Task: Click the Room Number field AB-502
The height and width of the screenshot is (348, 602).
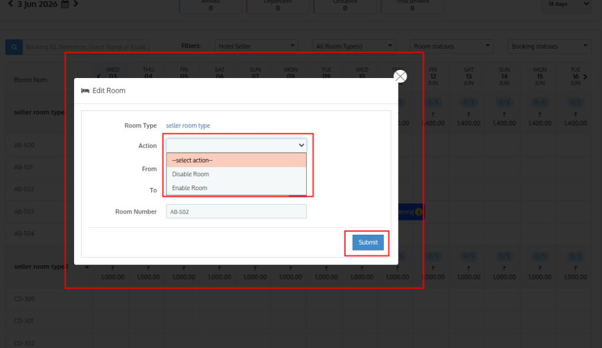Action: (236, 212)
